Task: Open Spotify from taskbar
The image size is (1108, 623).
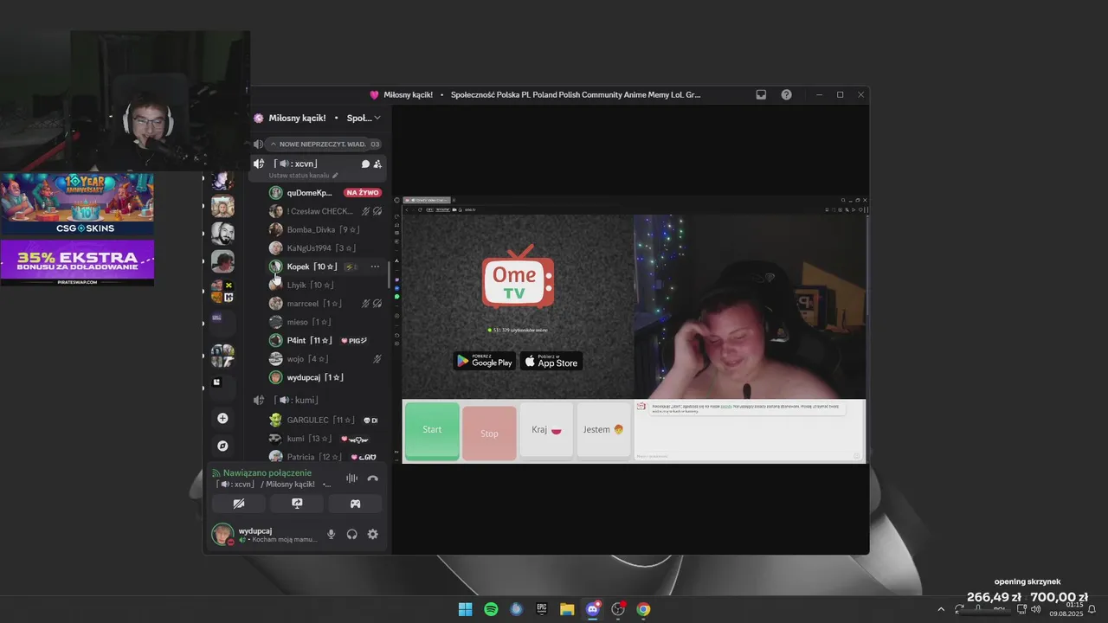Action: coord(491,609)
